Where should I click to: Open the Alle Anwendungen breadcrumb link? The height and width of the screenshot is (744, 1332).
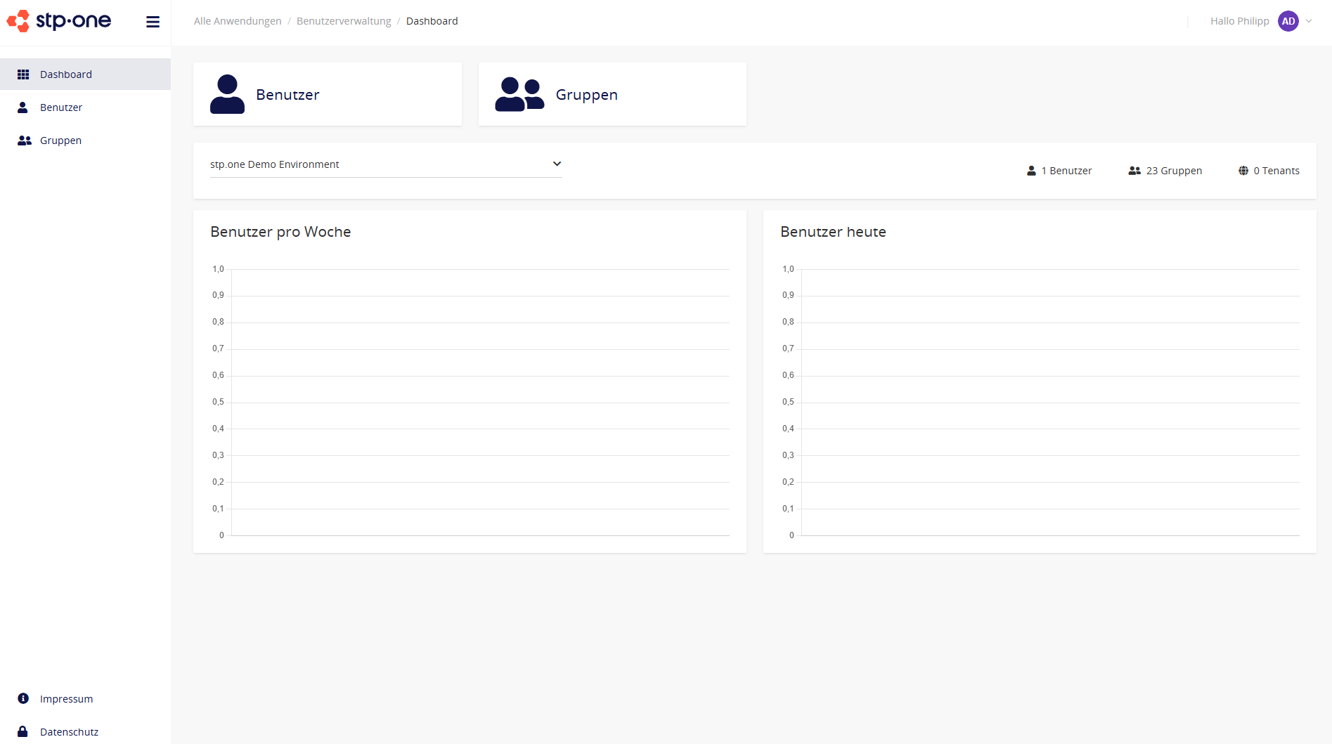238,20
